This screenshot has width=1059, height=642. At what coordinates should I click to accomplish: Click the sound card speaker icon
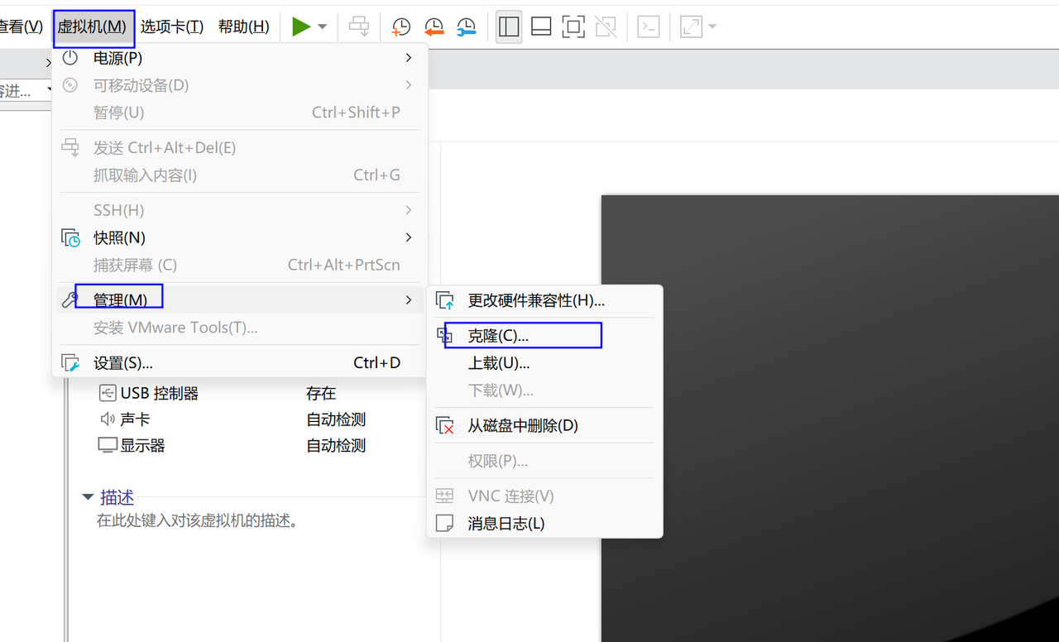(108, 419)
